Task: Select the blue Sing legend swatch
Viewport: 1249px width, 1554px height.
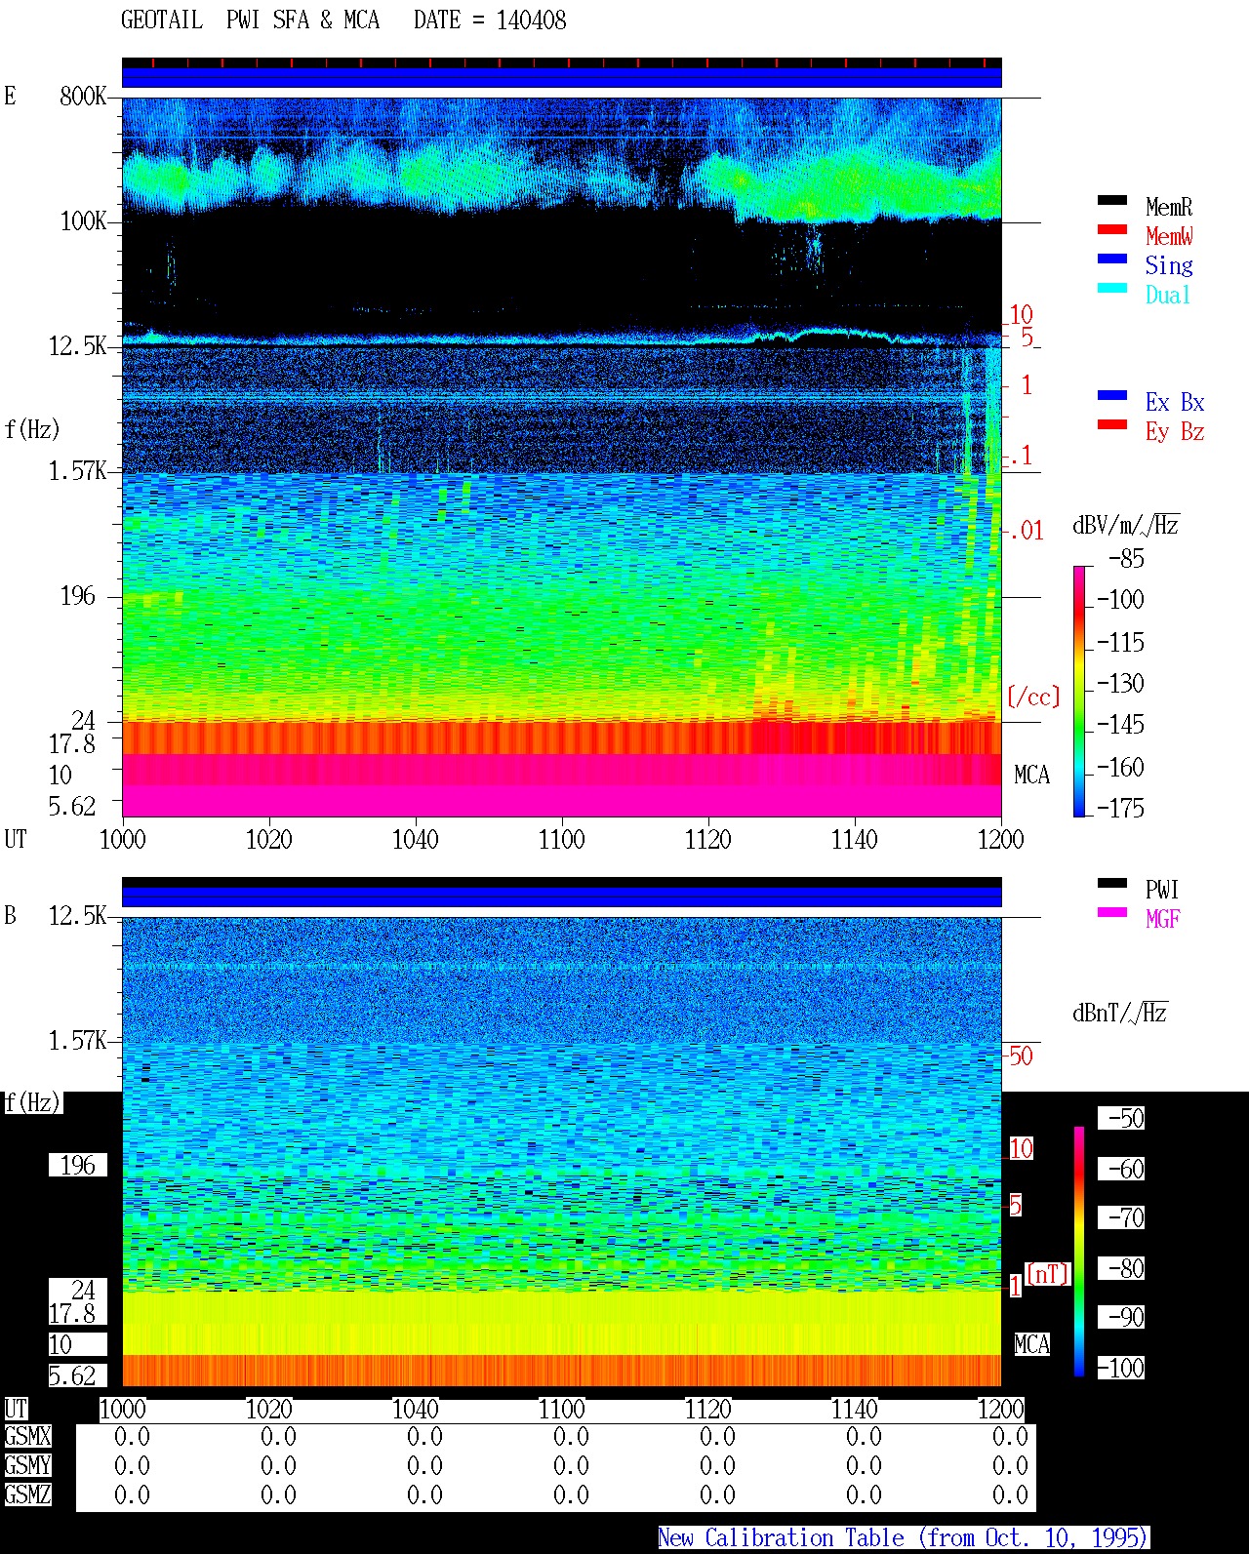Action: (x=1112, y=259)
